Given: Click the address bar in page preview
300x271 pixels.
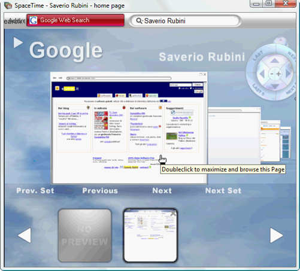Looking at the screenshot, I should pos(119,78).
